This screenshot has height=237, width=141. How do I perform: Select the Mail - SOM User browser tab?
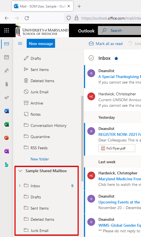point(42,6)
